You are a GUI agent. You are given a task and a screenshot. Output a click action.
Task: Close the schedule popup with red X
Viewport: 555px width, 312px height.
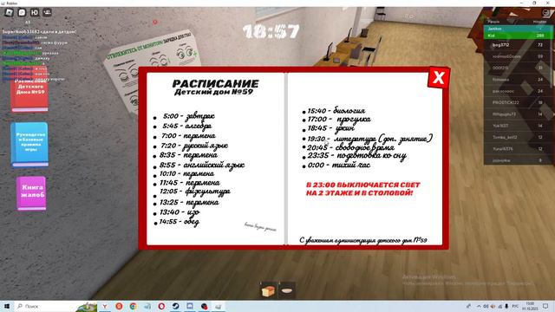pyautogui.click(x=438, y=77)
